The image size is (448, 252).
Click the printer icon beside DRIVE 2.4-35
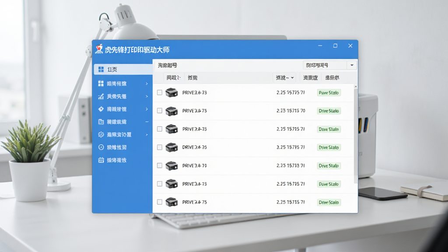pyautogui.click(x=171, y=147)
